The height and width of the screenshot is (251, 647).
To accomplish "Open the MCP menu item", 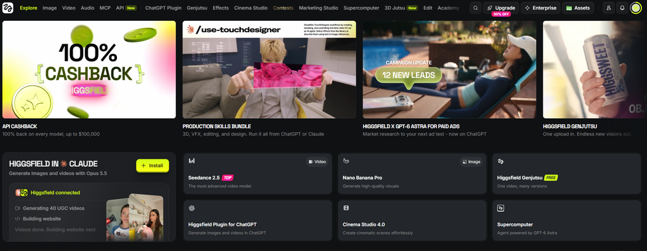I will tap(105, 8).
